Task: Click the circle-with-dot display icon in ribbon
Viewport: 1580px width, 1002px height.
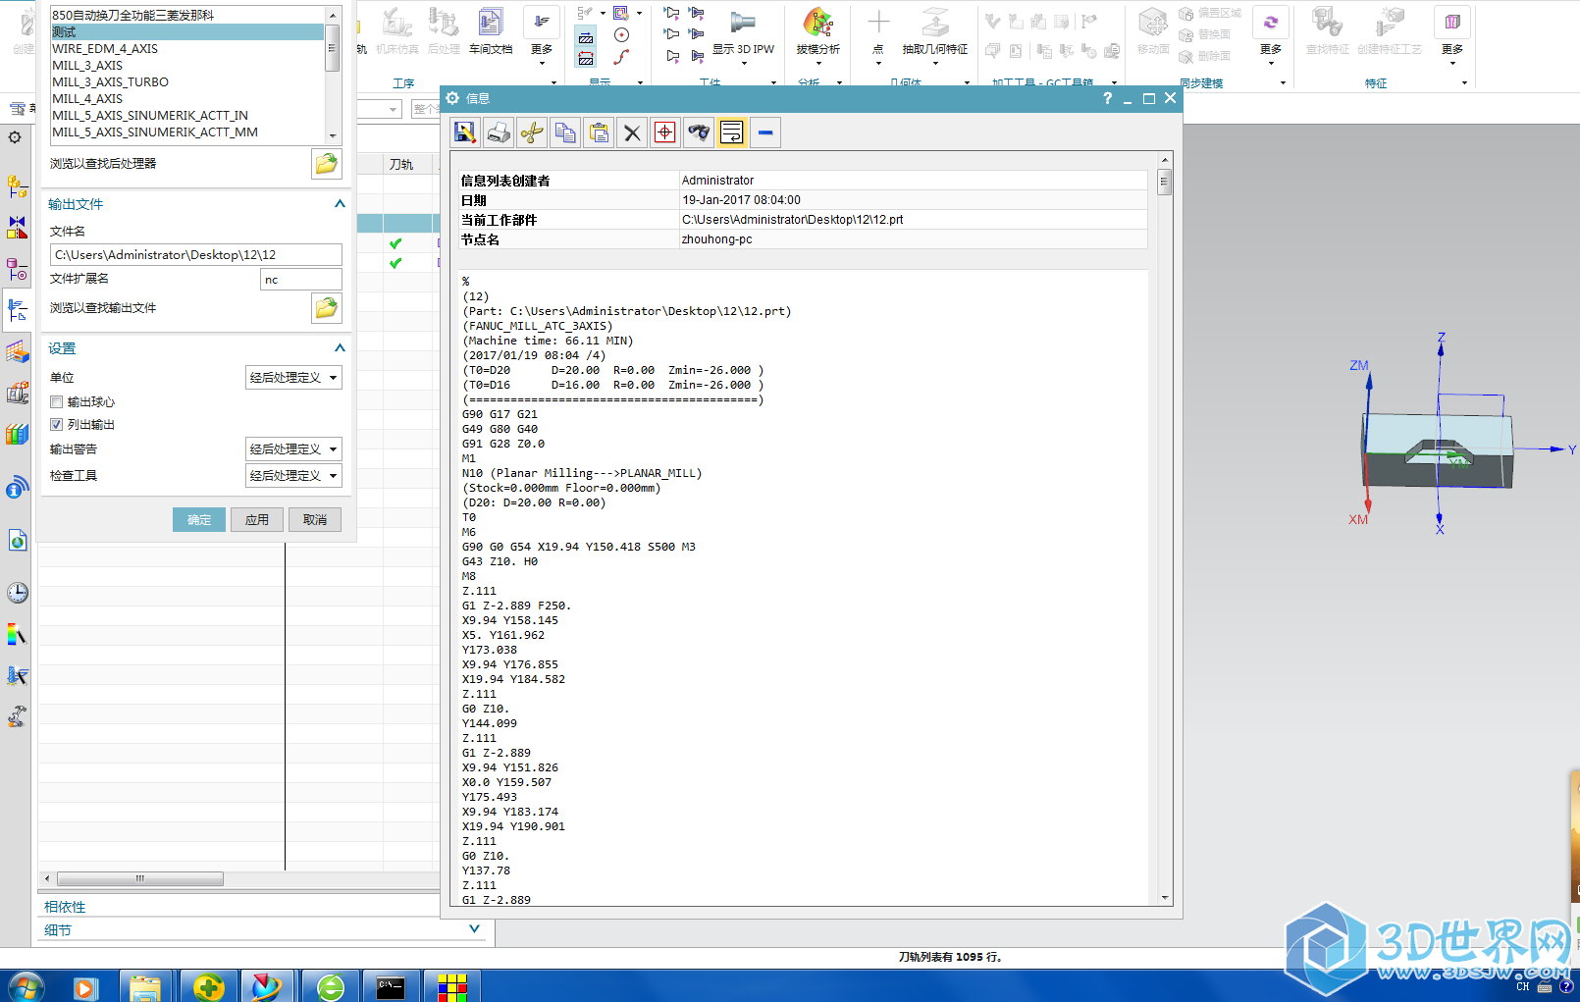Action: pos(621,35)
